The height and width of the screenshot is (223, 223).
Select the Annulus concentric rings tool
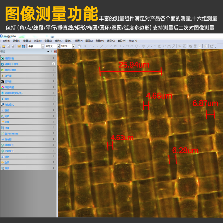pyautogui.click(x=144, y=46)
